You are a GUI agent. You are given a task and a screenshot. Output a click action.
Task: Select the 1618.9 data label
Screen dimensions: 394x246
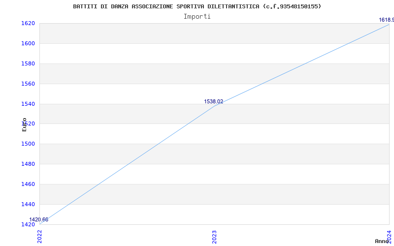pos(387,20)
